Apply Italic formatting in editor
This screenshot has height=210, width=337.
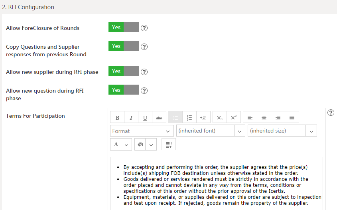point(131,117)
